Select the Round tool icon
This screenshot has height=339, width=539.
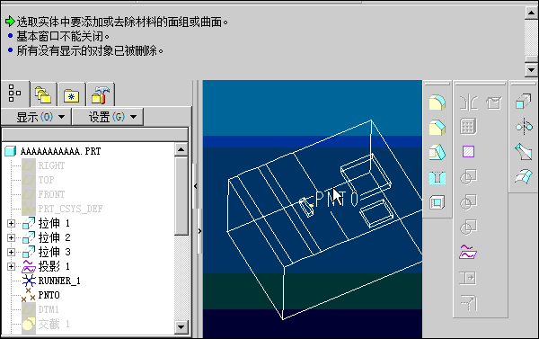coord(437,103)
